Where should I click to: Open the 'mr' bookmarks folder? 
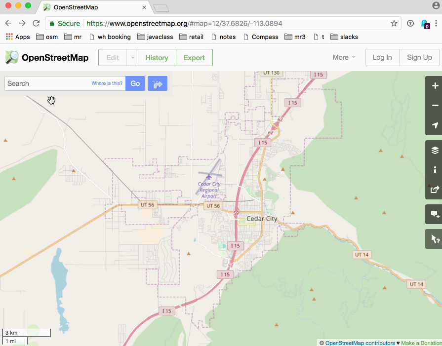pos(73,37)
